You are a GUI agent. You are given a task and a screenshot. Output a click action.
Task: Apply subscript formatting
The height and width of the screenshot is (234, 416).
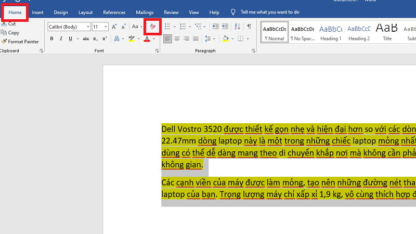click(x=95, y=38)
